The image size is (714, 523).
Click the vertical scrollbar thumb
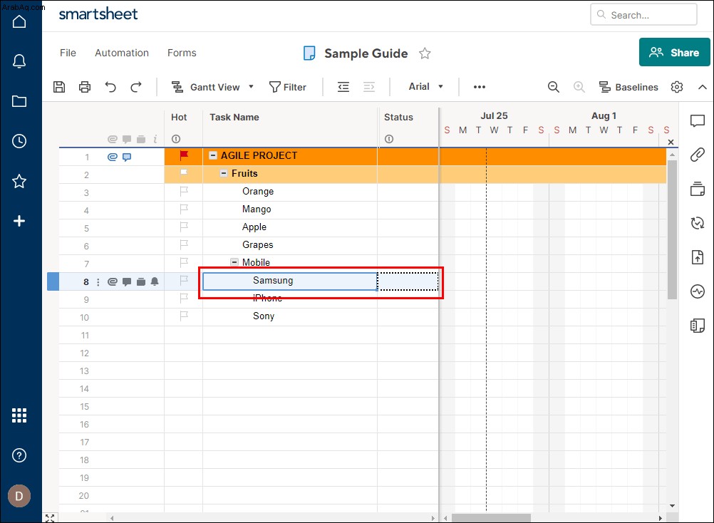(x=672, y=229)
